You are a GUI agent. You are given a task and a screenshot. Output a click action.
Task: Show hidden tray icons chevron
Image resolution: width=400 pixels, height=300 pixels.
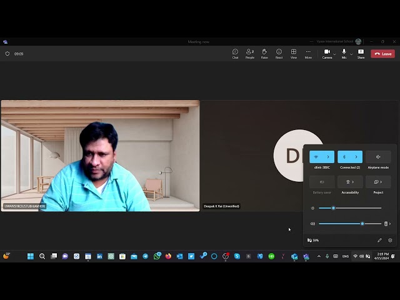[x=319, y=256]
